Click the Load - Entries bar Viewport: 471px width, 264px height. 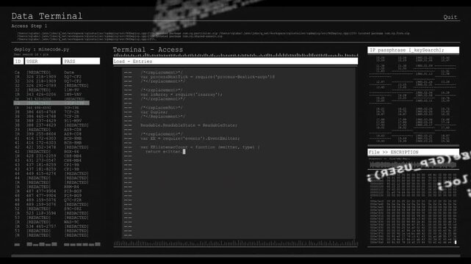tap(235, 61)
